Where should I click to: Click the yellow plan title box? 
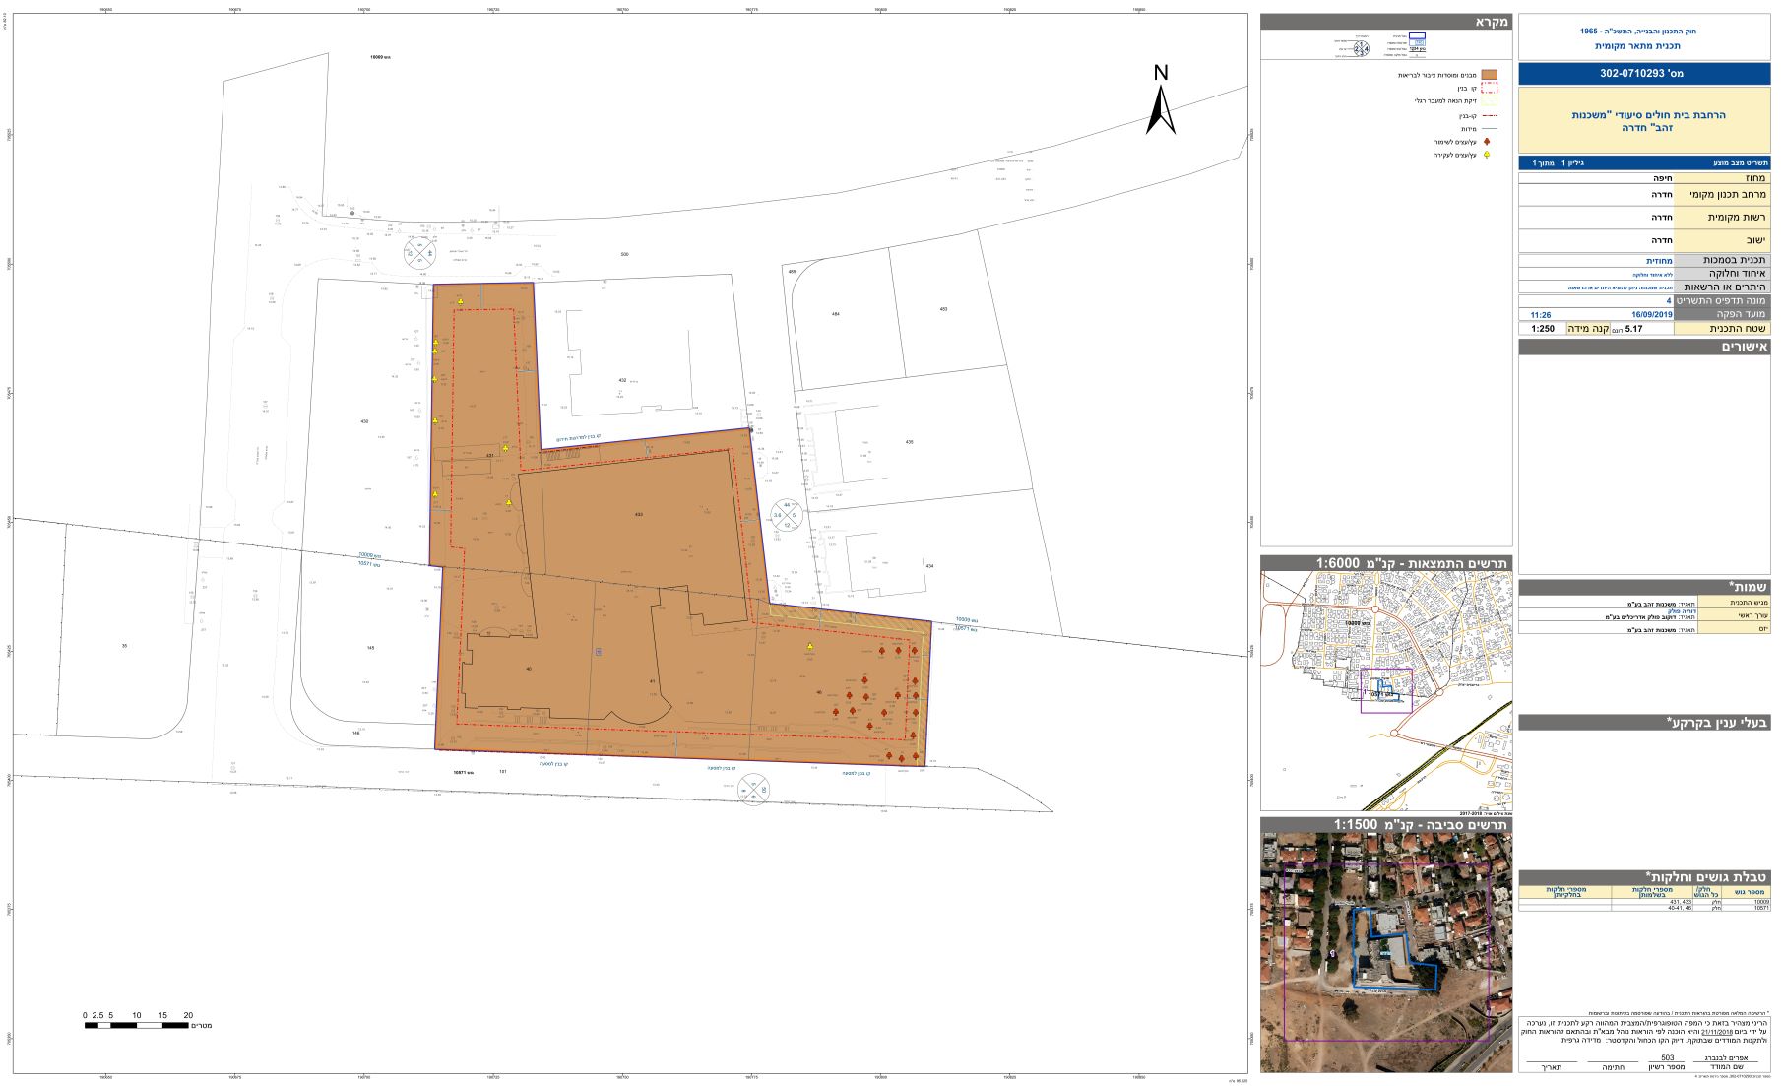tap(1644, 121)
